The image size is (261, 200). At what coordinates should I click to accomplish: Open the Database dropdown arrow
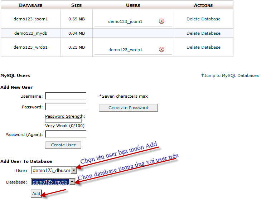(x=72, y=182)
